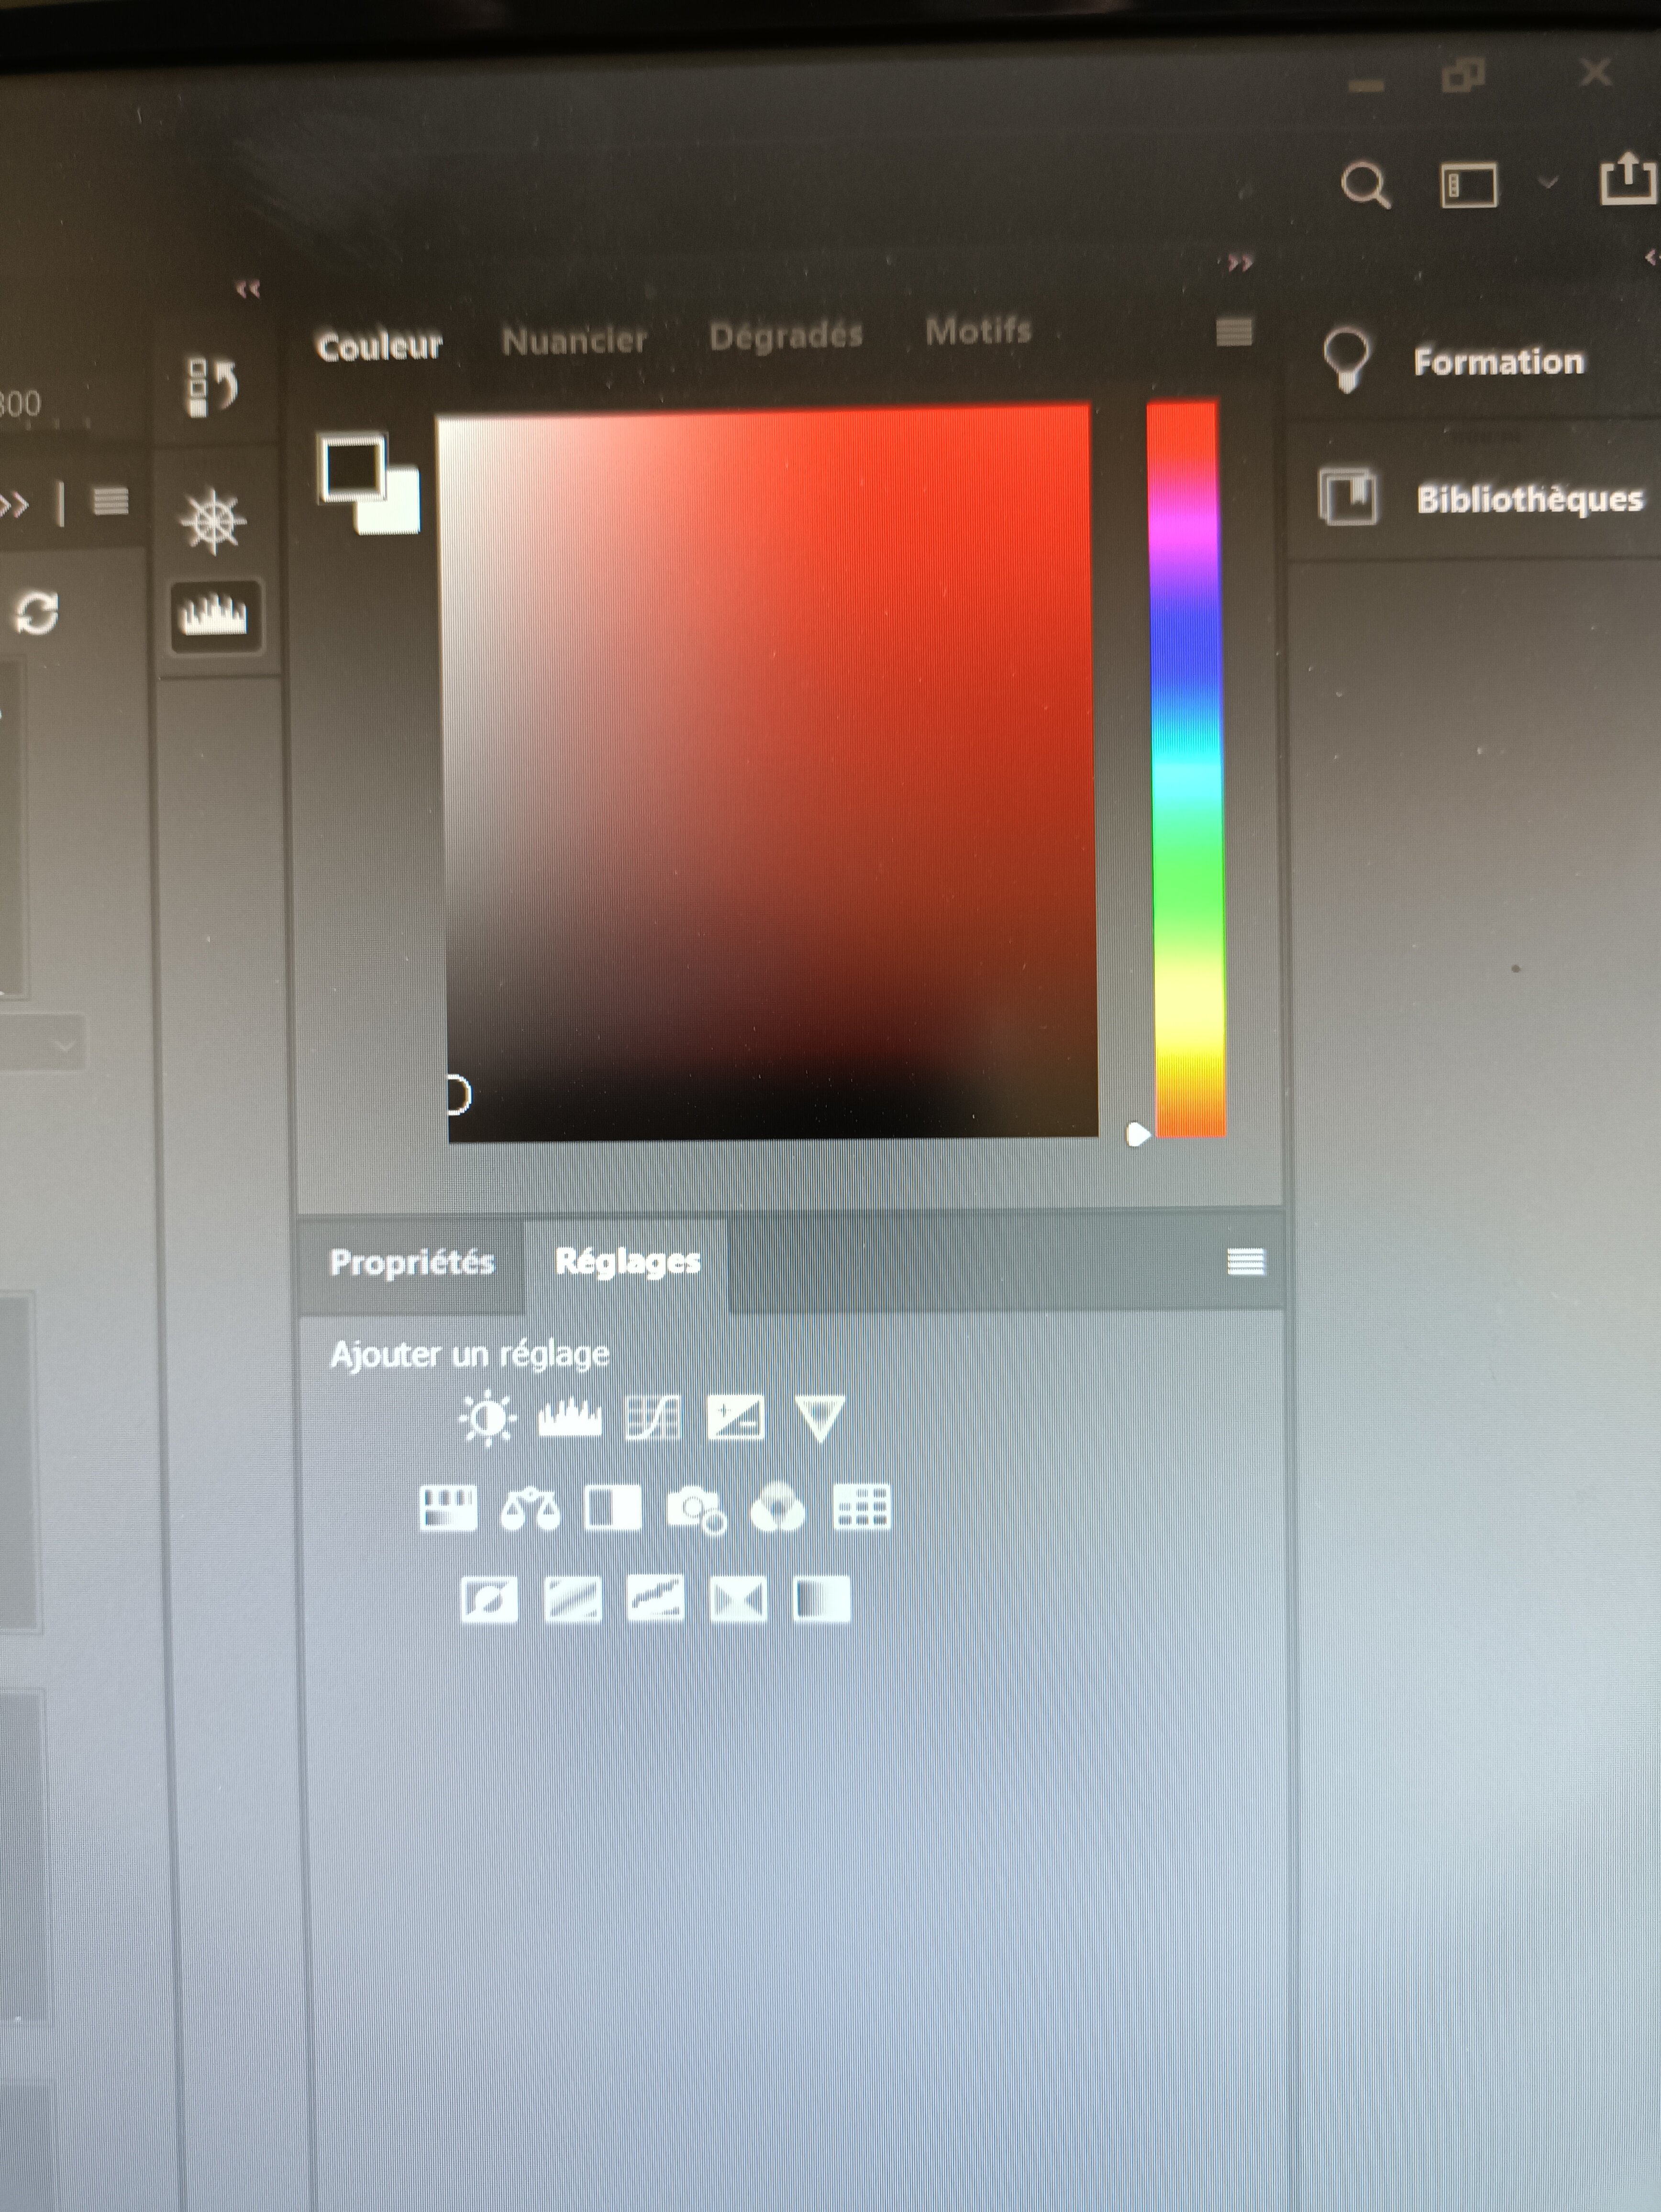This screenshot has height=2212, width=1661.
Task: Add a Vibrance adjustment layer
Action: click(x=819, y=1418)
